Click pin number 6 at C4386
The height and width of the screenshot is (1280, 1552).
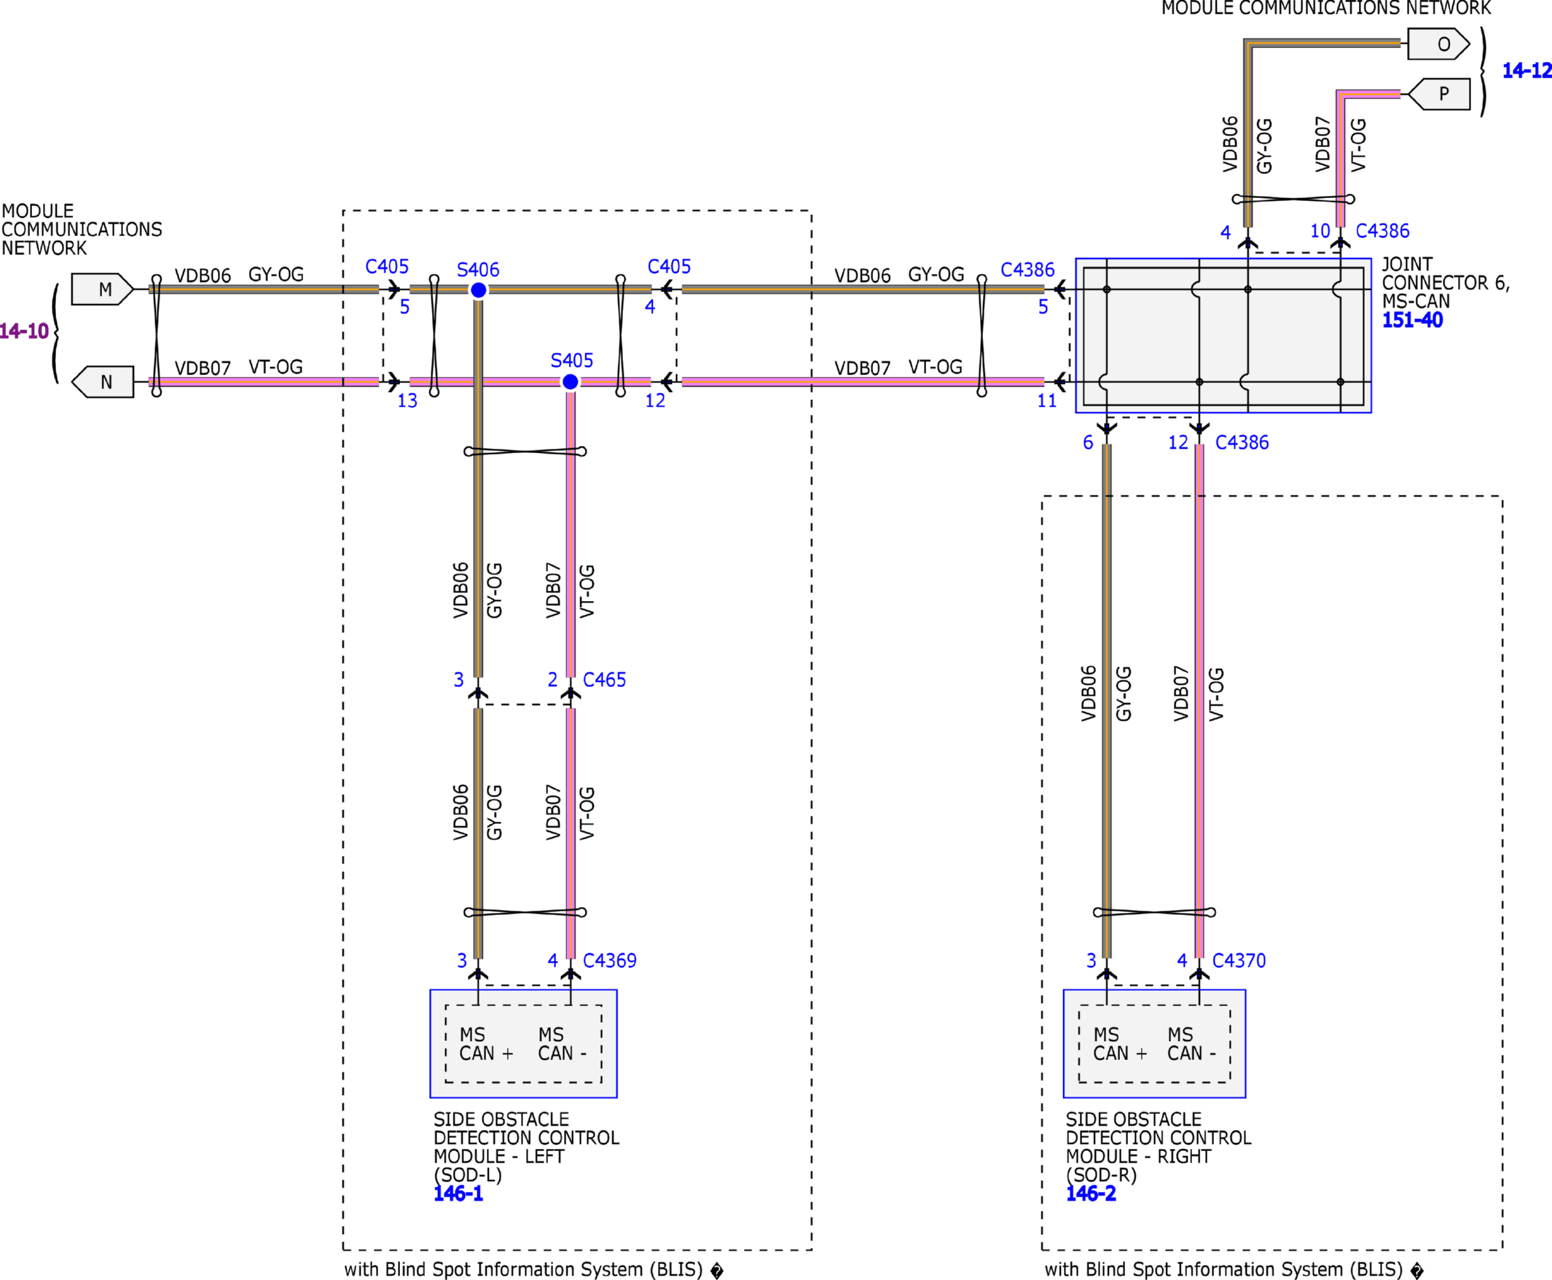pyautogui.click(x=1088, y=443)
